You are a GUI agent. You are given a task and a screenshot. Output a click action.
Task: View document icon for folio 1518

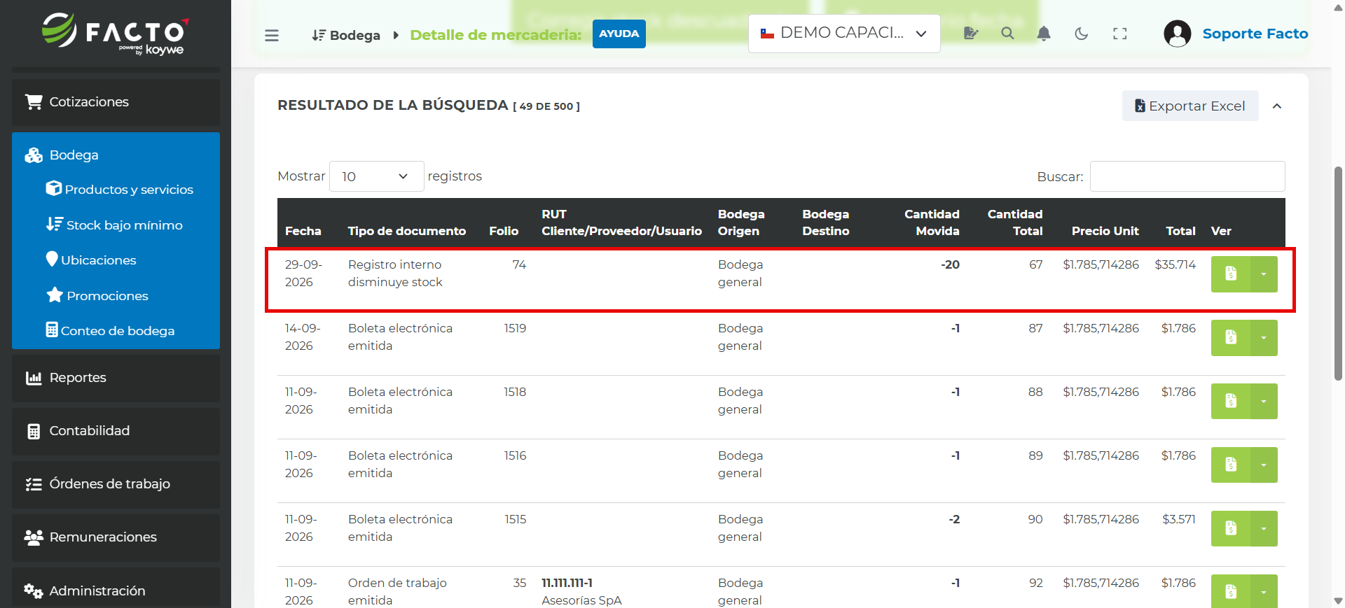point(1231,402)
